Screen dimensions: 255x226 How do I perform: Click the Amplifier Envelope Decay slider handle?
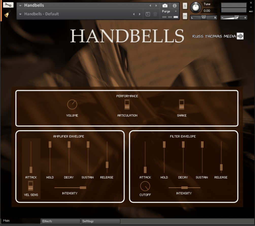click(x=69, y=144)
